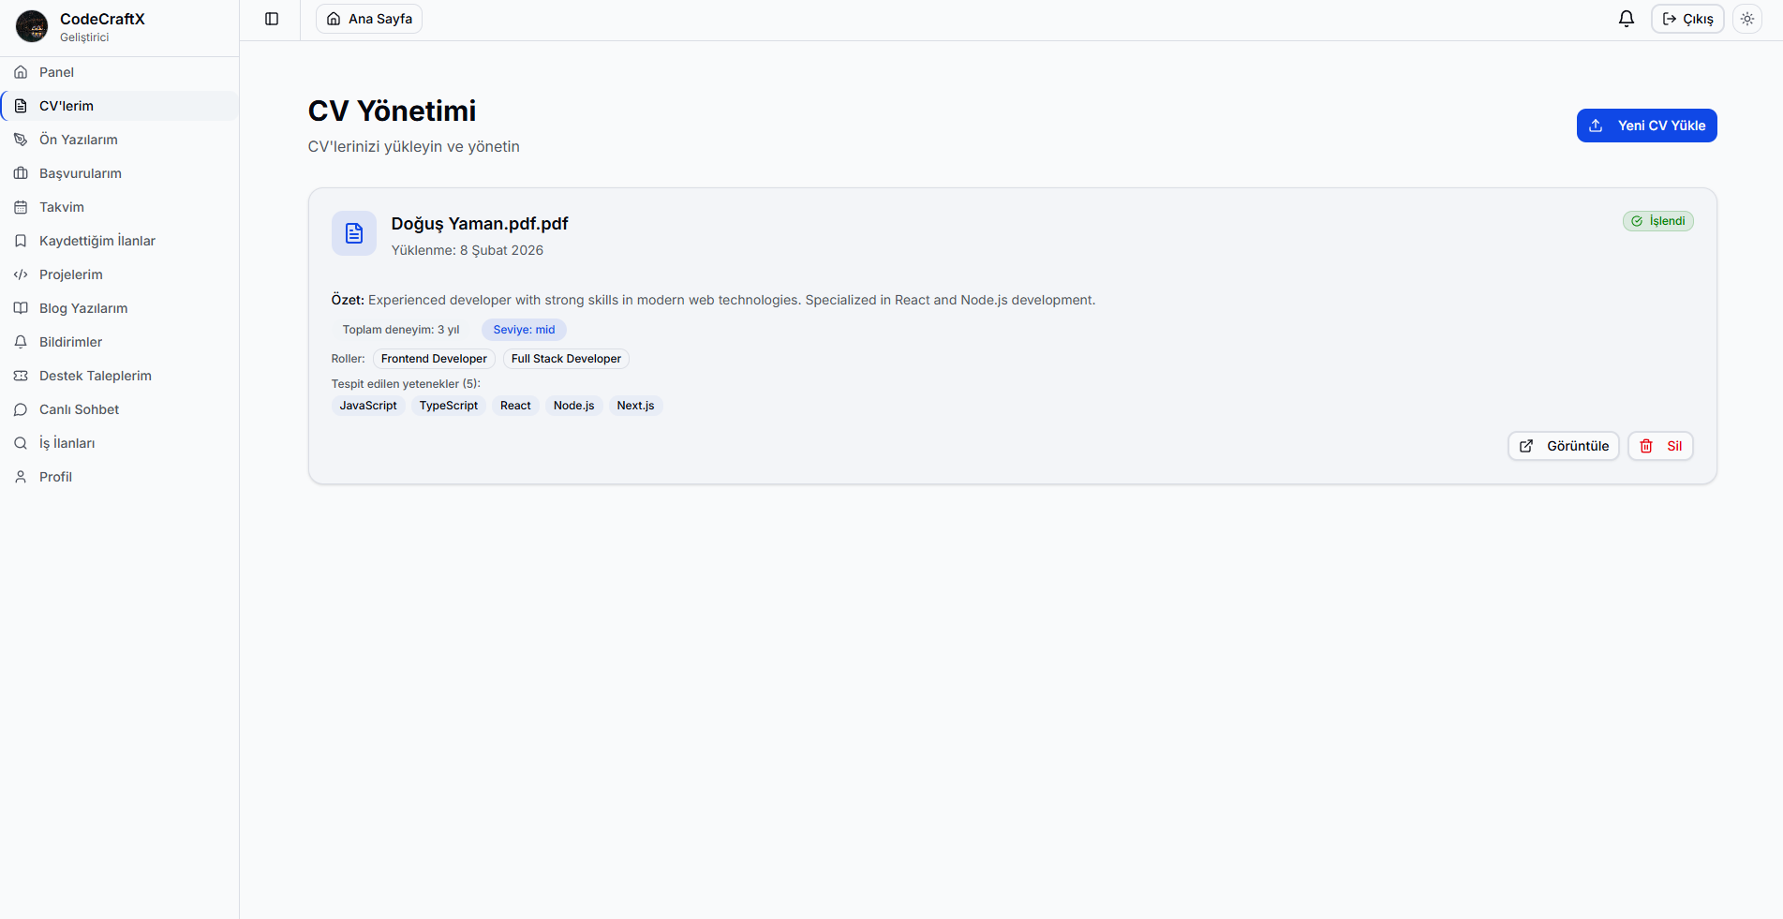Viewport: 1783px width, 919px height.
Task: Toggle the sidebar visibility
Action: [272, 18]
